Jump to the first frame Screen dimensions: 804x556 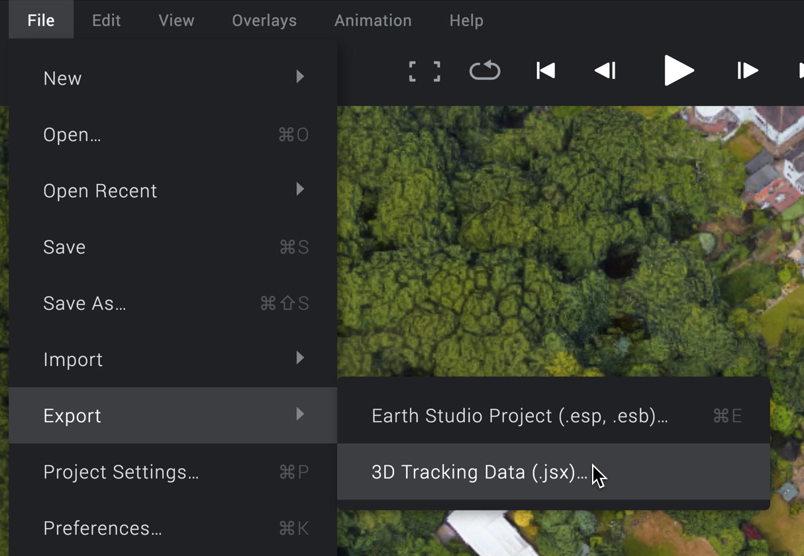[546, 71]
